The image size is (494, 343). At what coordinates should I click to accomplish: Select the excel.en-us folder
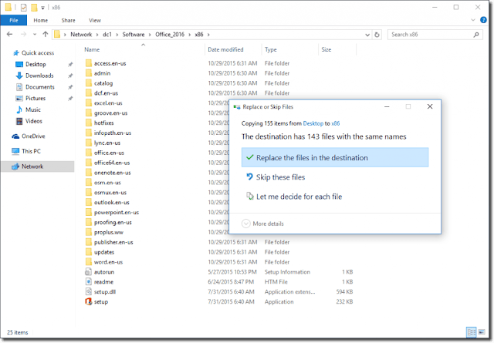[x=108, y=103]
